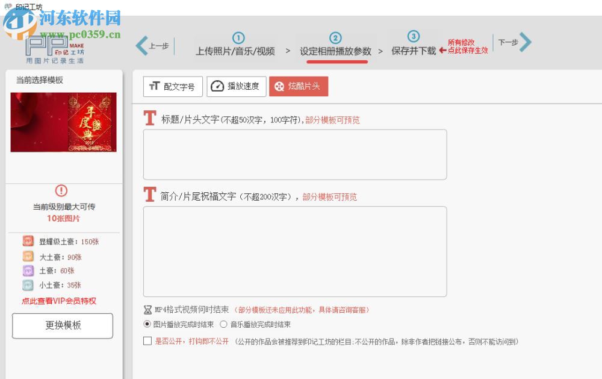Click the red T icon beside 标题/片头文字
Screen dimensions: 602x379
[149, 118]
